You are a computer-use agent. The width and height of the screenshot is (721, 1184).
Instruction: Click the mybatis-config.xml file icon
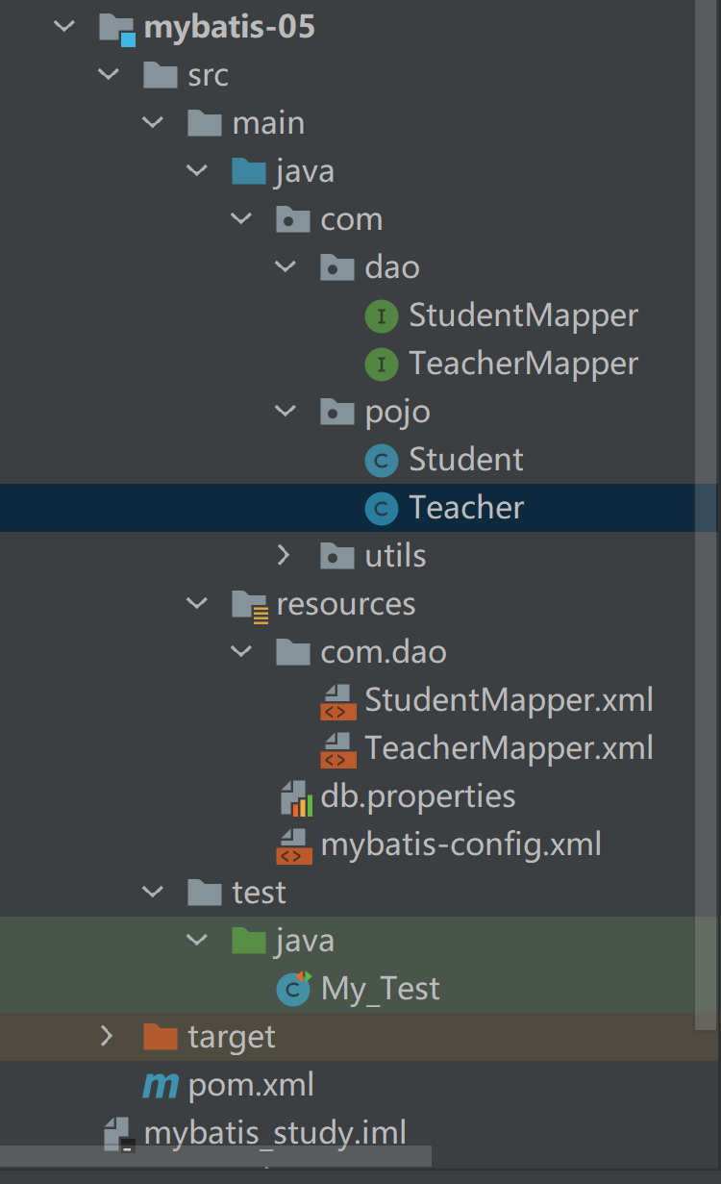pos(294,844)
